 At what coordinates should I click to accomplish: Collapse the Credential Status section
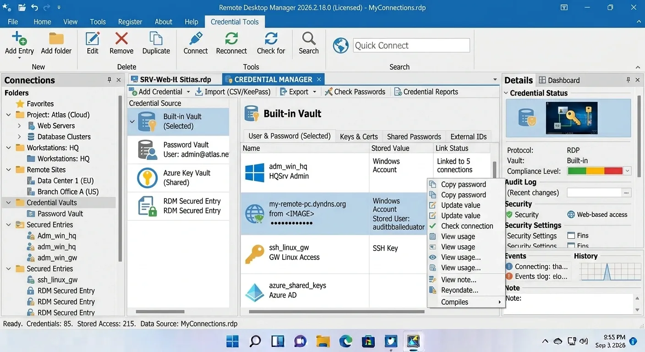[x=506, y=93]
